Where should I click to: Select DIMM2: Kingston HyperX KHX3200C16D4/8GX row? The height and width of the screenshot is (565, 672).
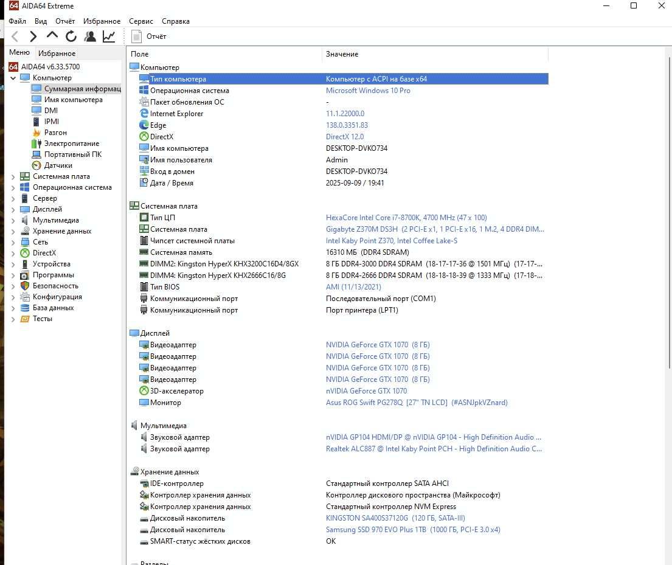click(343, 263)
